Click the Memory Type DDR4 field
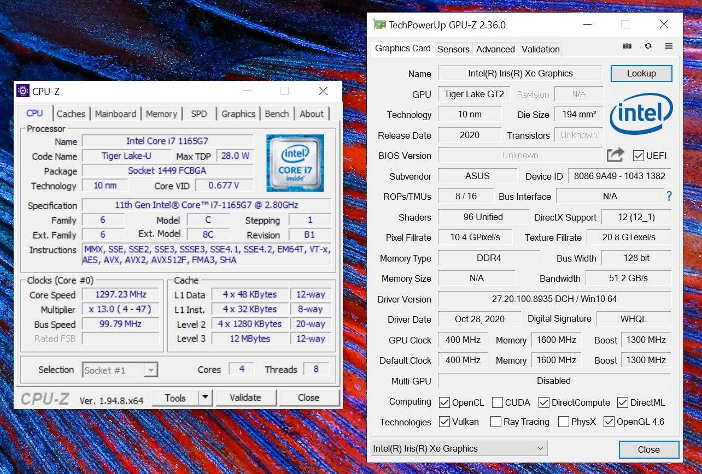This screenshot has width=702, height=474. click(x=489, y=258)
